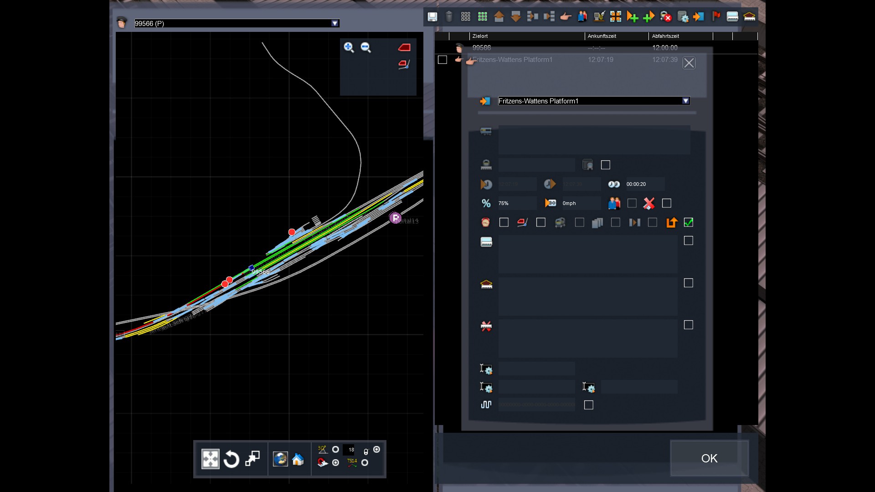Screen dimensions: 875x492
Task: Click OK to confirm the instruction
Action: [x=709, y=458]
